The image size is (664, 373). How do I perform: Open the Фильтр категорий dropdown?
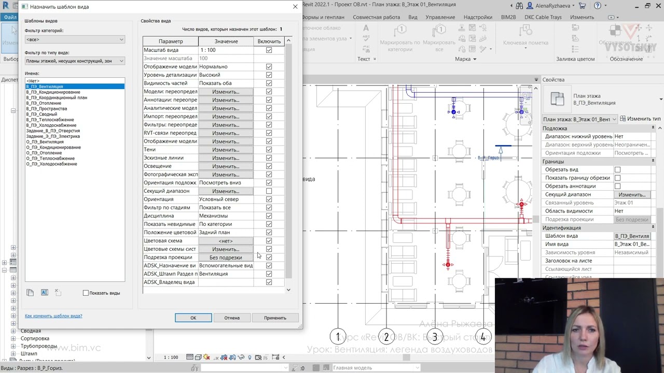tap(75, 39)
